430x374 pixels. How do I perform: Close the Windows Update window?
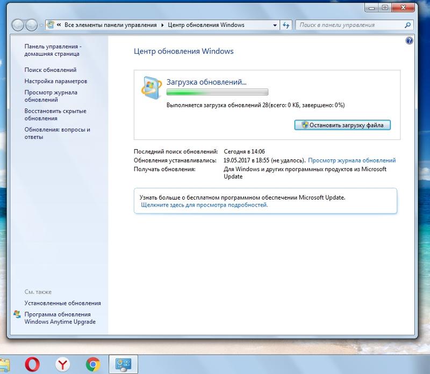tap(403, 8)
